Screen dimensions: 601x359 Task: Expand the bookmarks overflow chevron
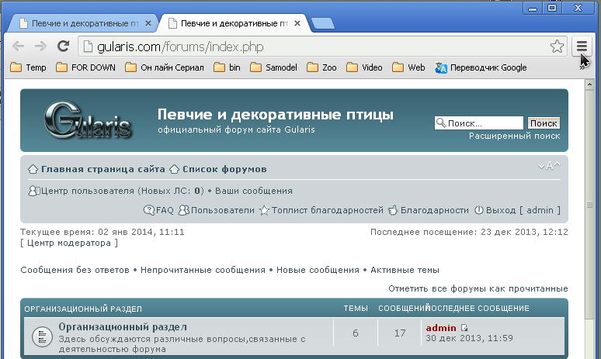tap(582, 68)
